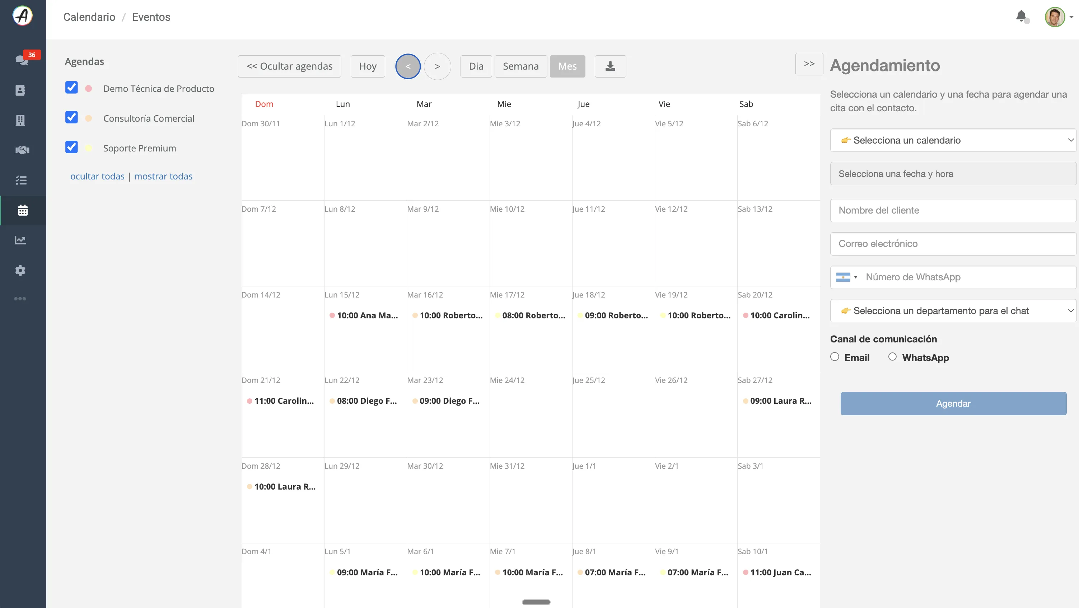Click the user profile avatar

pos(1055,17)
